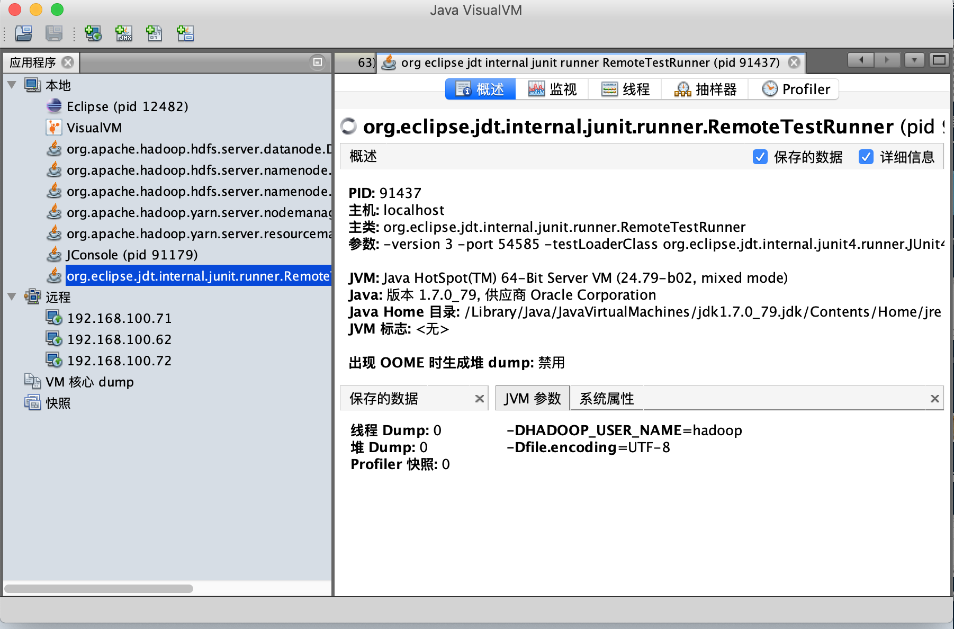The width and height of the screenshot is (954, 629).
Task: Click the -Dfile.encoding=UTF-8 argument
Action: pyautogui.click(x=588, y=447)
